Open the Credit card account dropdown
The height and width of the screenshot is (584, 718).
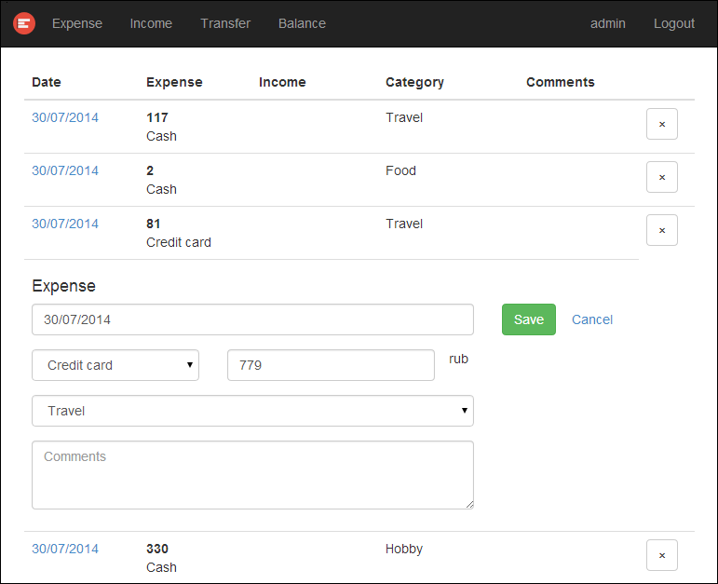[115, 365]
